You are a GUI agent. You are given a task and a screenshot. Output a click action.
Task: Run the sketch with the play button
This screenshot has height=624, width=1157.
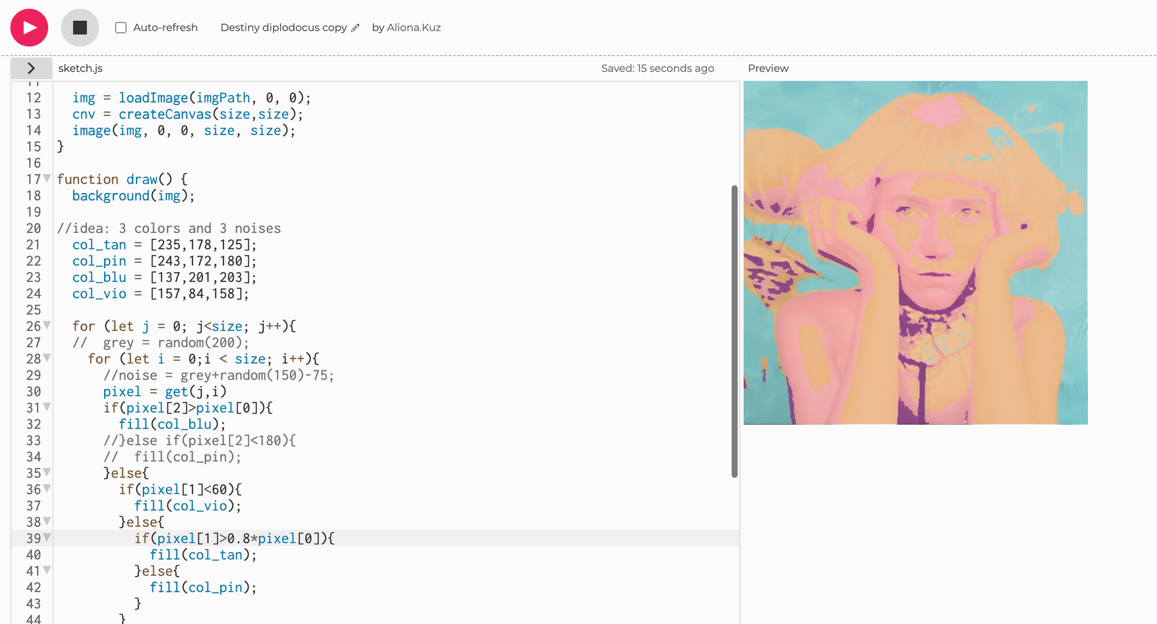[x=29, y=28]
